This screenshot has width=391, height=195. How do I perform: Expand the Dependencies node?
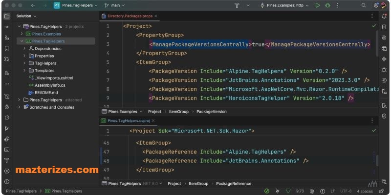(24, 48)
